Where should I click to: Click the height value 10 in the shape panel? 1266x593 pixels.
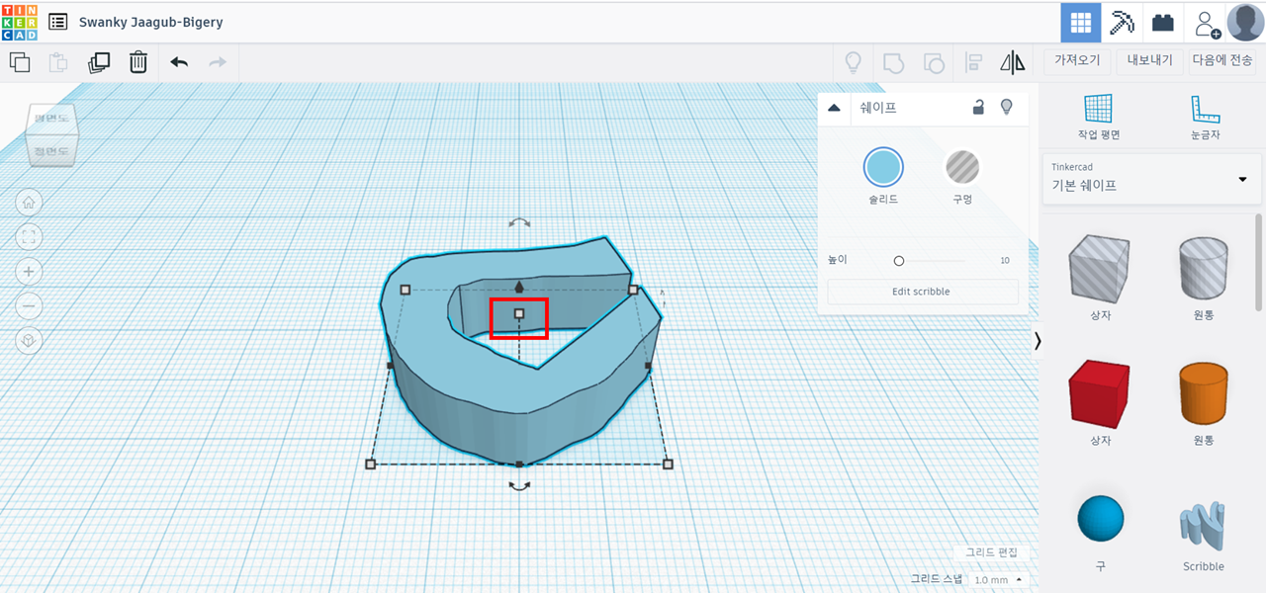pyautogui.click(x=1005, y=261)
